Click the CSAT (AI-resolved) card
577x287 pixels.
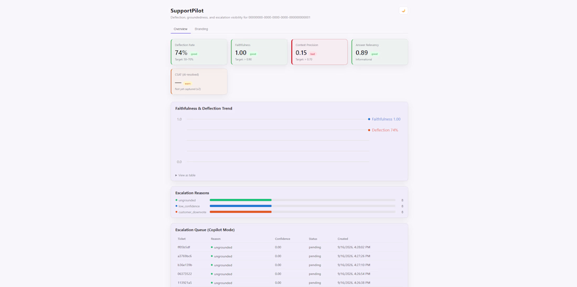pos(199,82)
